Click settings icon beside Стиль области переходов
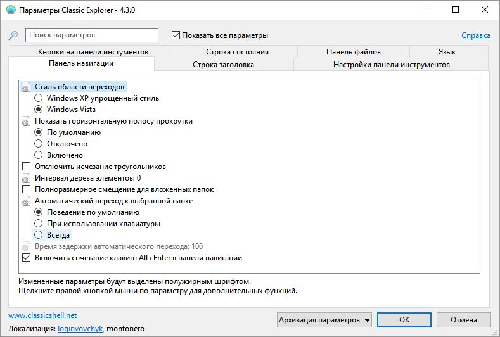Image resolution: width=500 pixels, height=337 pixels. (x=26, y=87)
